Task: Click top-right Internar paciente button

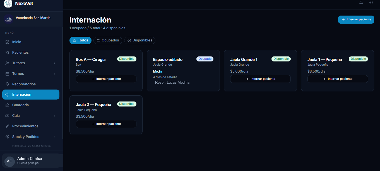Action: click(x=356, y=19)
